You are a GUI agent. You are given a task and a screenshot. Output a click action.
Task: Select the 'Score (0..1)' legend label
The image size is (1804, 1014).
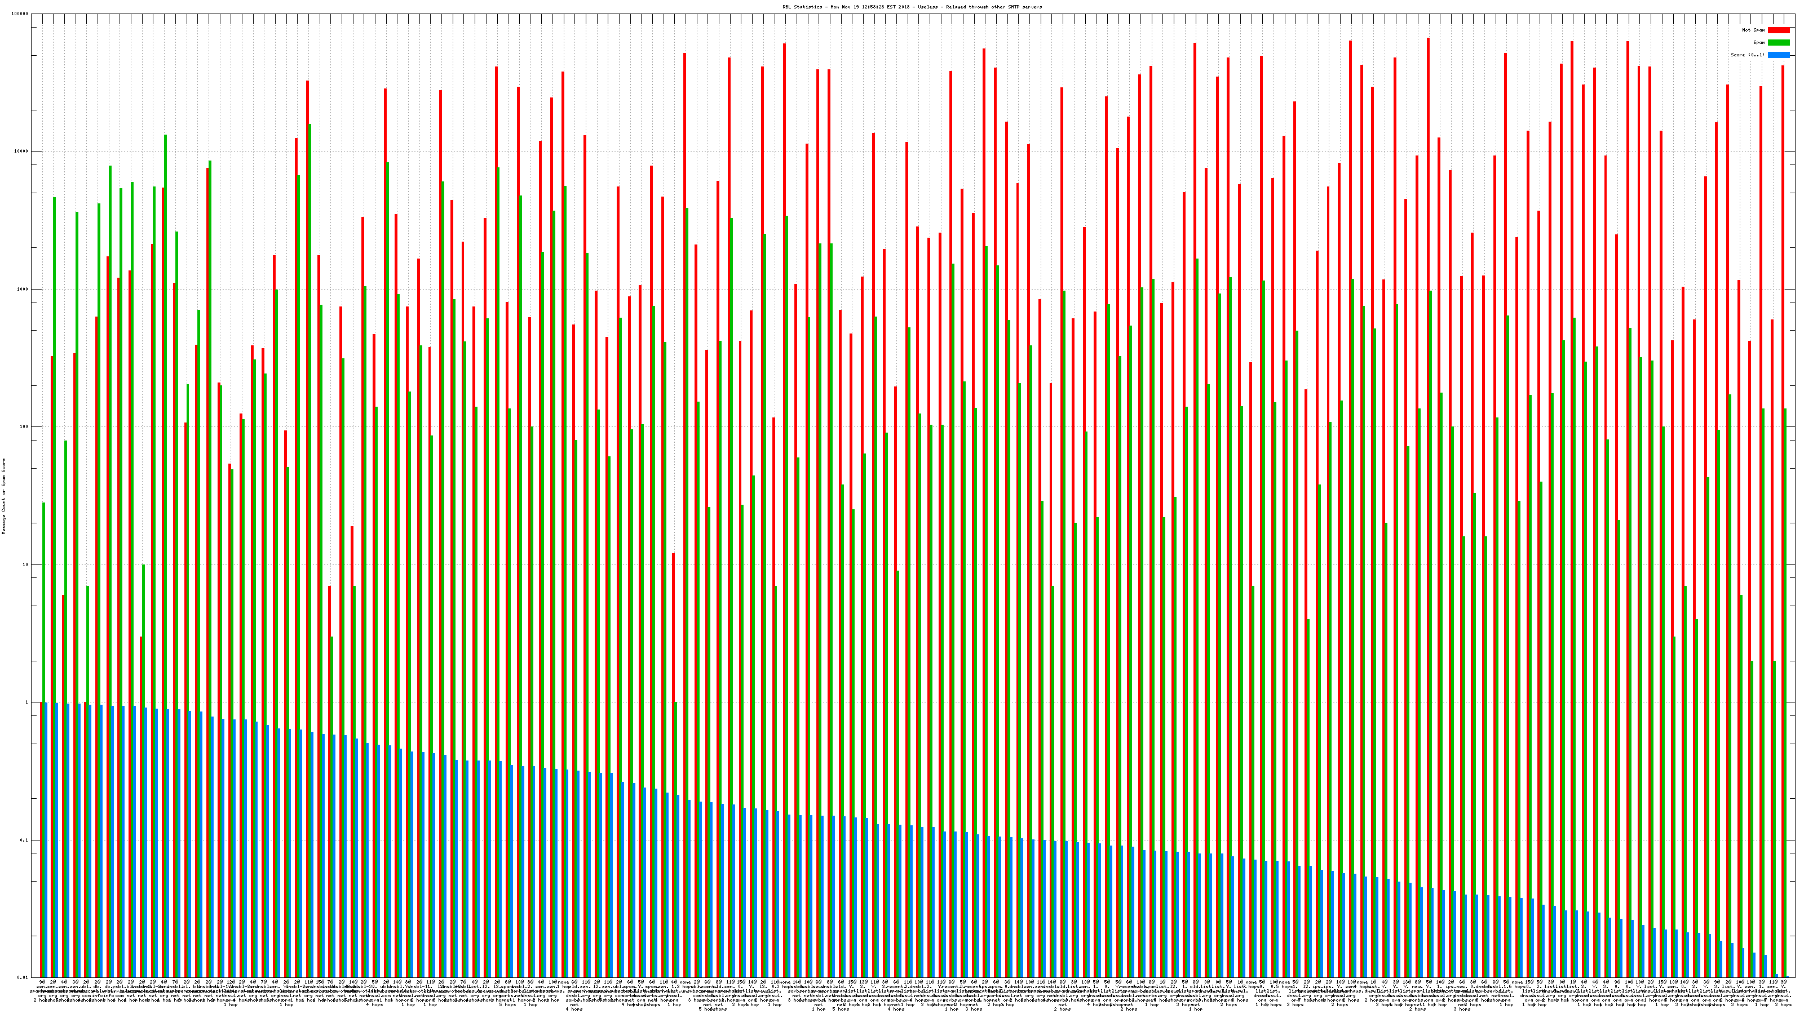[x=1747, y=55]
